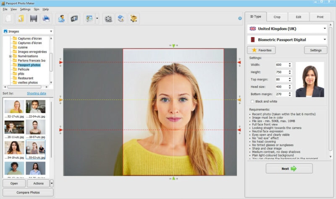Open the View menu
The width and height of the screenshot is (336, 199).
[14, 9]
